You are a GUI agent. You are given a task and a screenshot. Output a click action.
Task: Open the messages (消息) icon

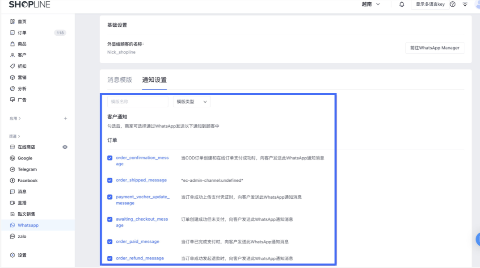coord(12,192)
